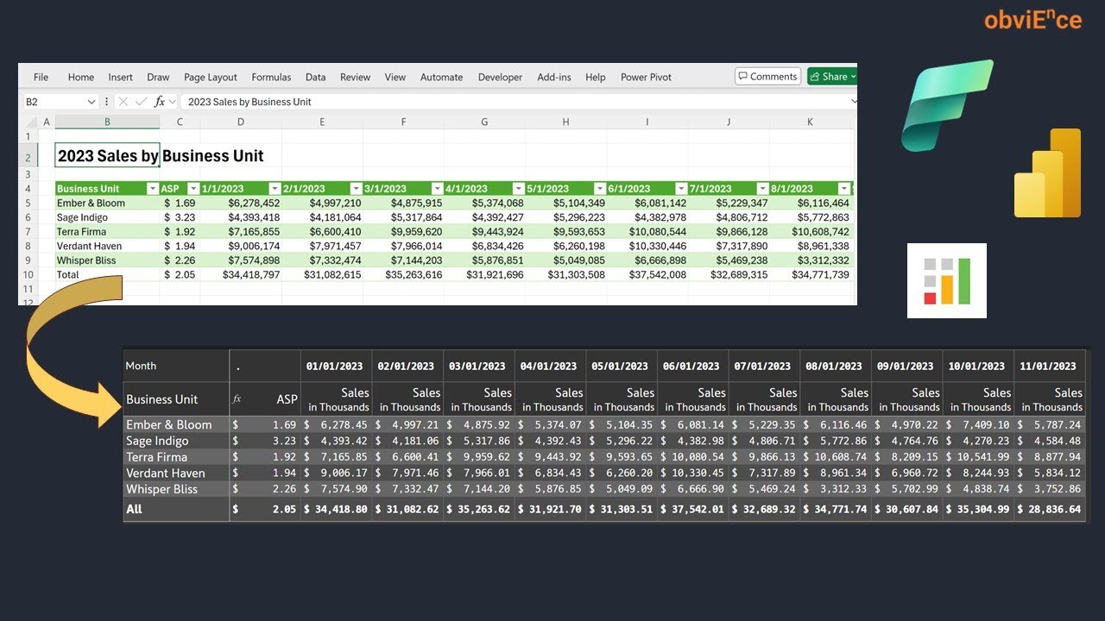Select row header 10 in Excel

[28, 274]
